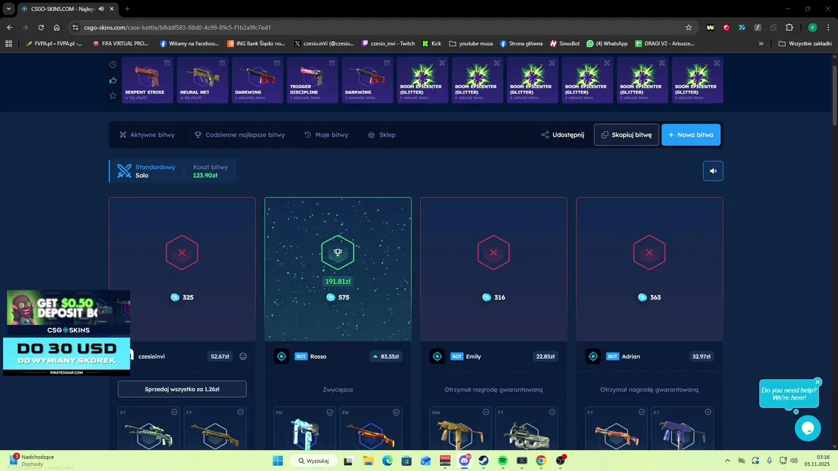Open the Serpent Strike drop card
The height and width of the screenshot is (471, 838).
click(x=147, y=80)
